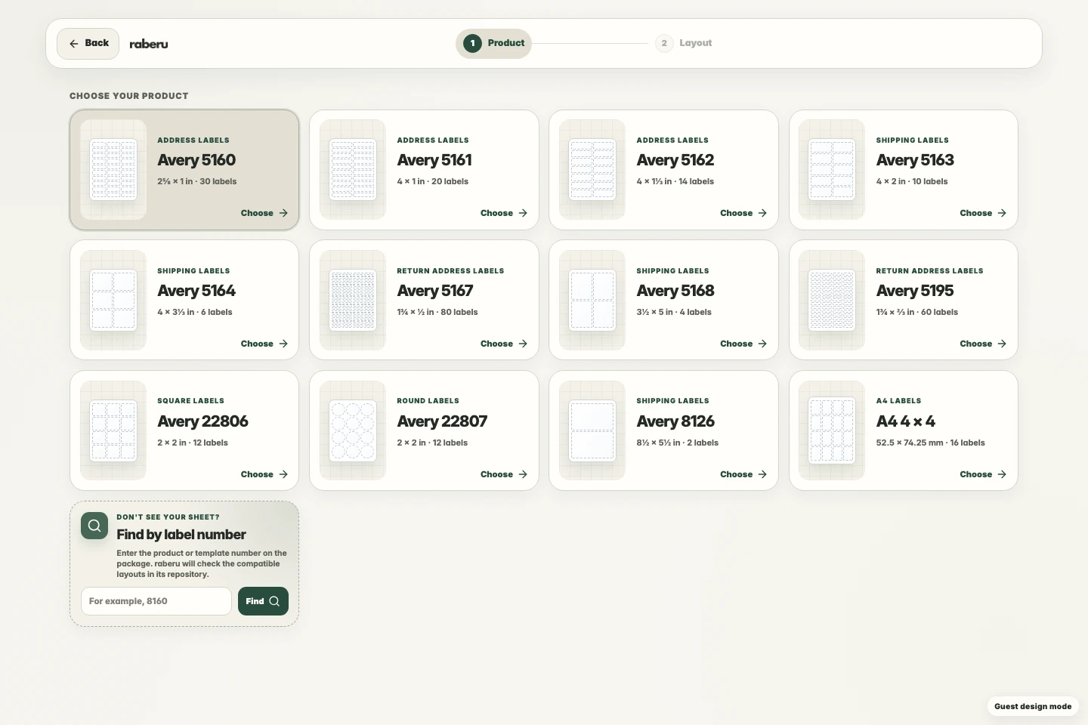Click the Avery 22807 round labels thumbnail

(x=353, y=430)
